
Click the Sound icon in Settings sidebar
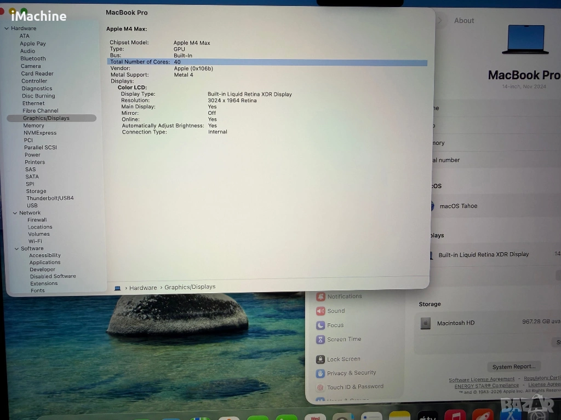[x=320, y=311]
